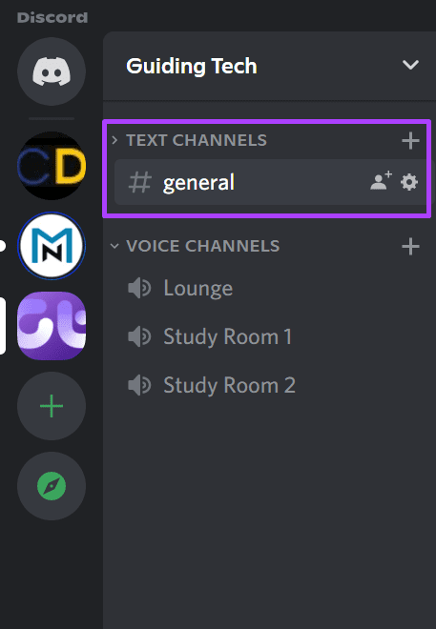Open general channel settings gear
Viewport: 436px width, 629px height.
pos(409,183)
